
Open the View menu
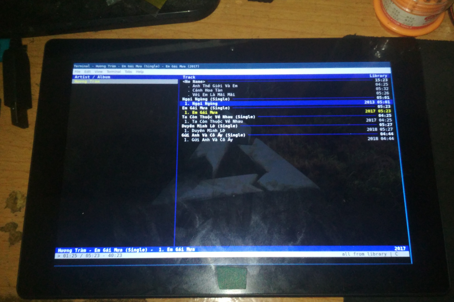[x=98, y=72]
